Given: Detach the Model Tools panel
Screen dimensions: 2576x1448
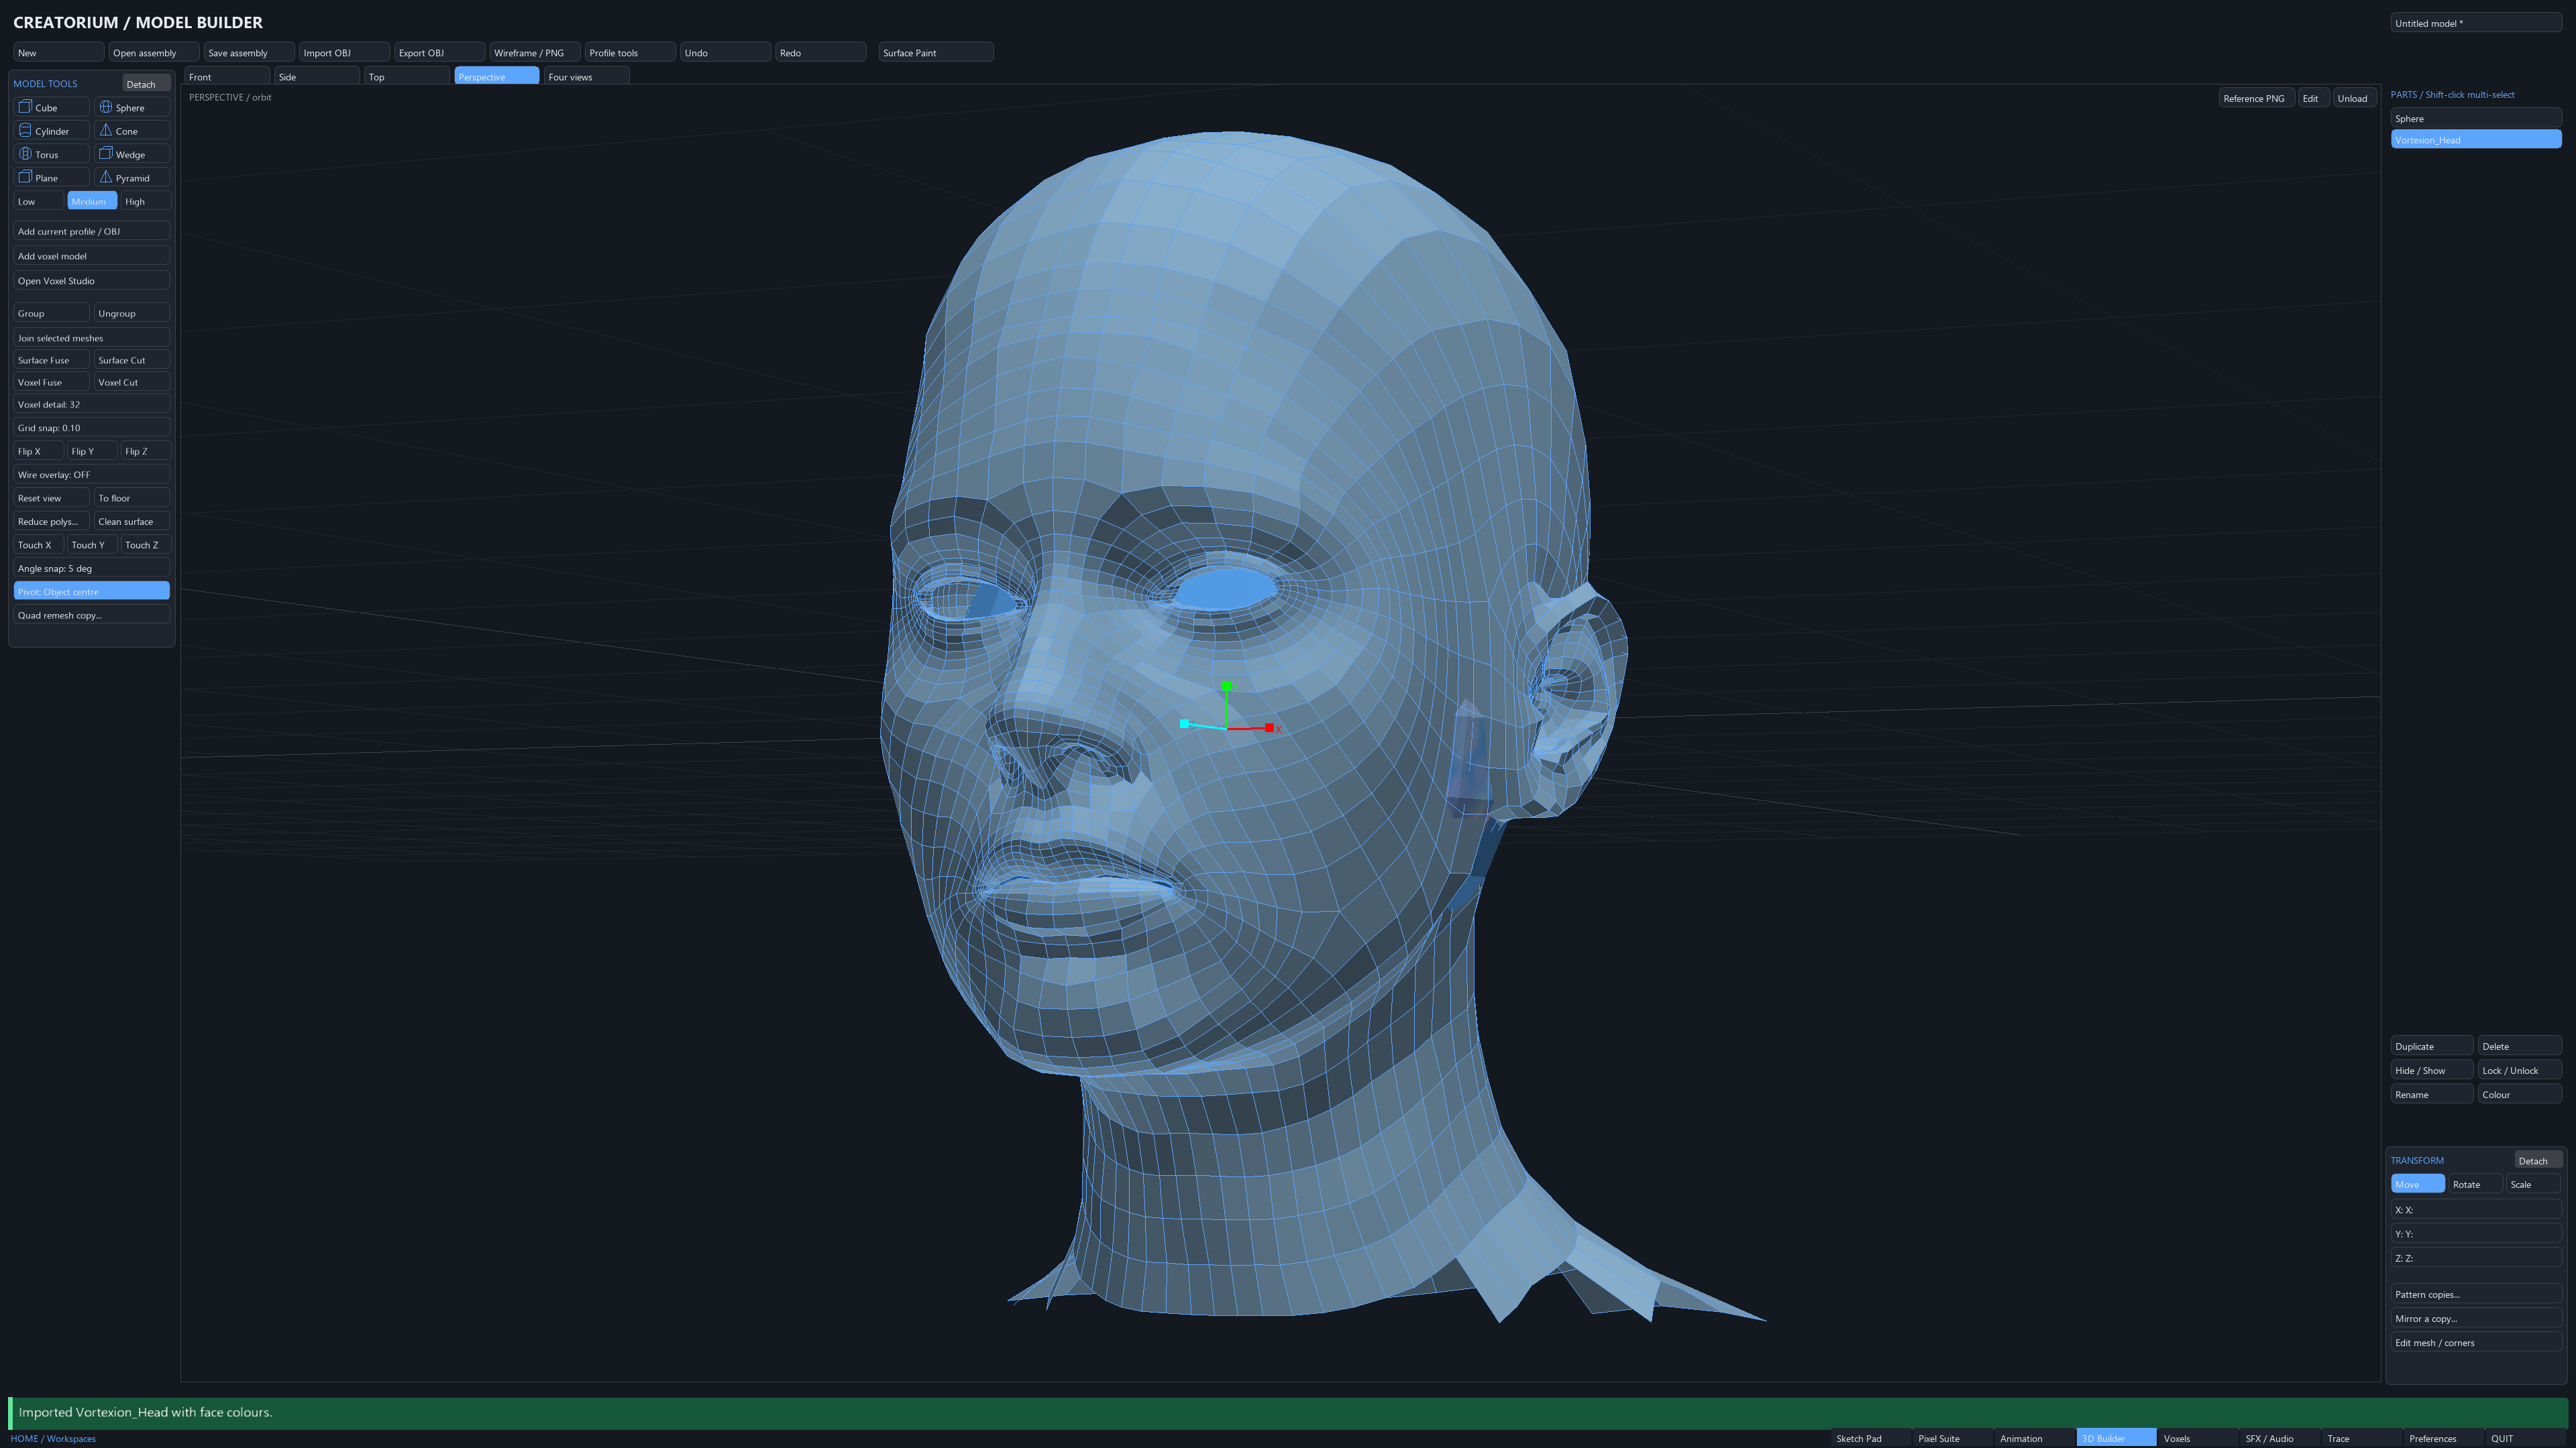Looking at the screenshot, I should (x=146, y=84).
